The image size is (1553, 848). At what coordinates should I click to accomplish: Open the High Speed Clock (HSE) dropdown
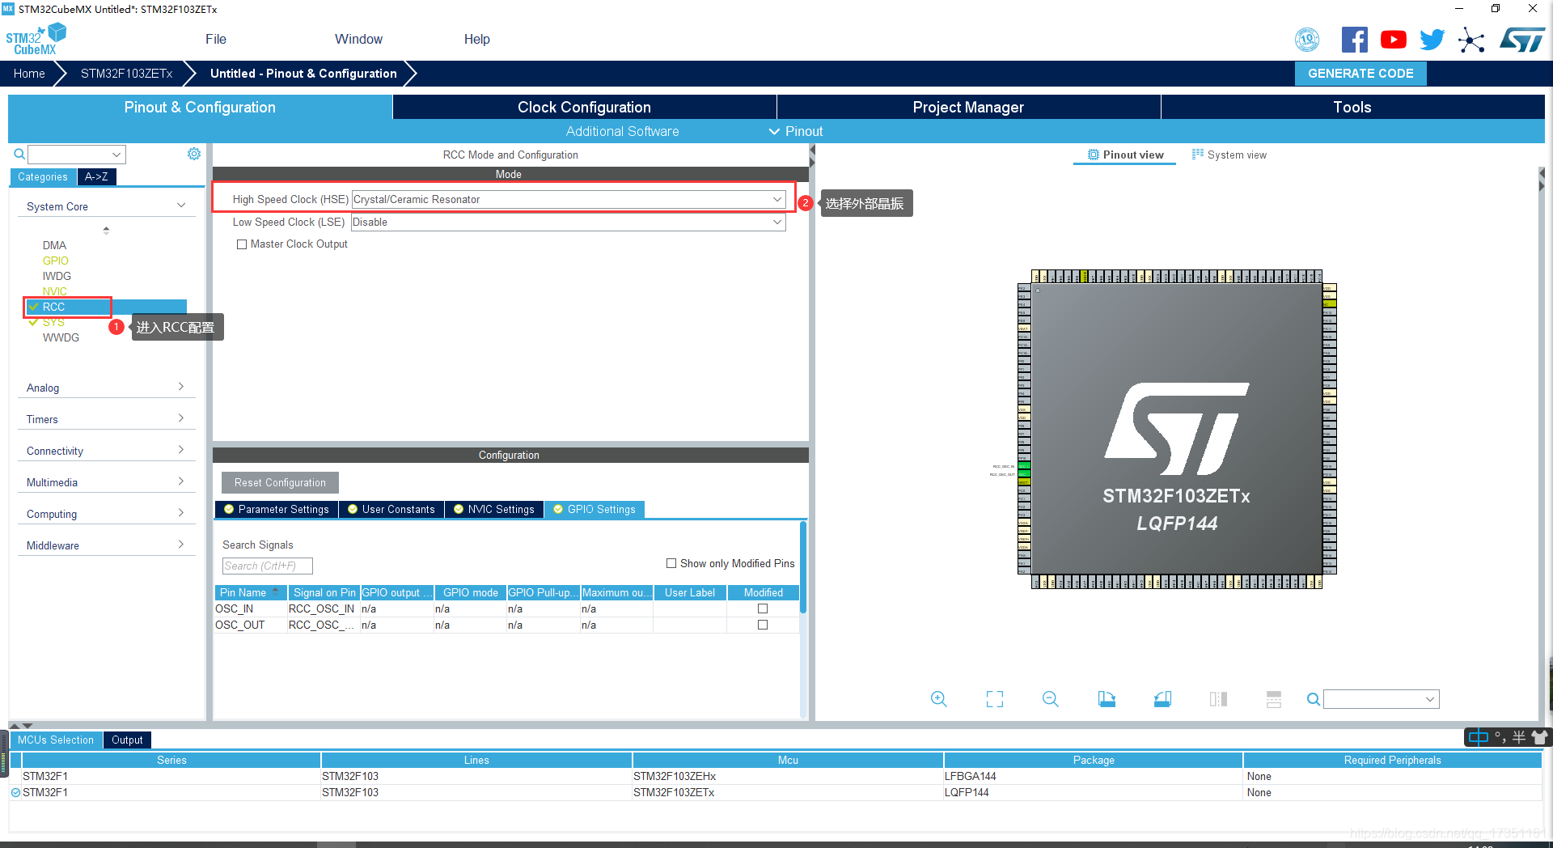coord(569,199)
